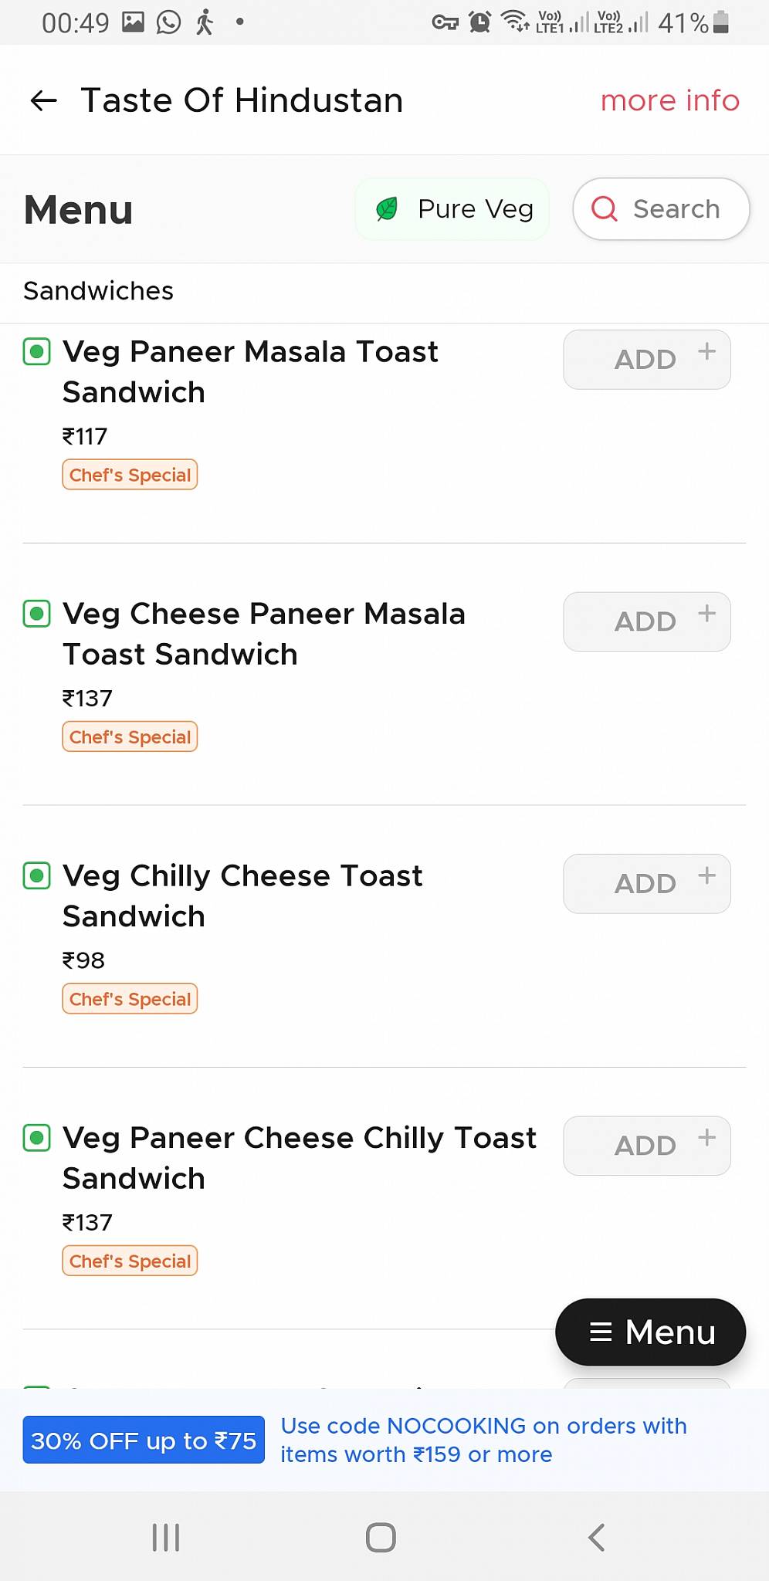Open the NOCOOKING coupon code offer text

click(x=483, y=1440)
